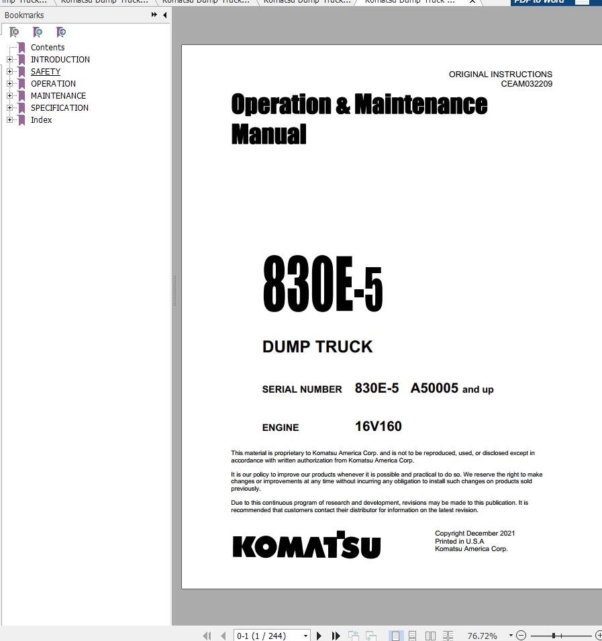The image size is (602, 641).
Task: Open the zoom percentage dropdown arrow
Action: [x=511, y=636]
